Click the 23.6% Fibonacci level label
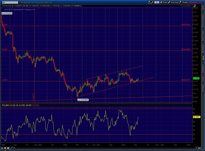 [x=5, y=80]
